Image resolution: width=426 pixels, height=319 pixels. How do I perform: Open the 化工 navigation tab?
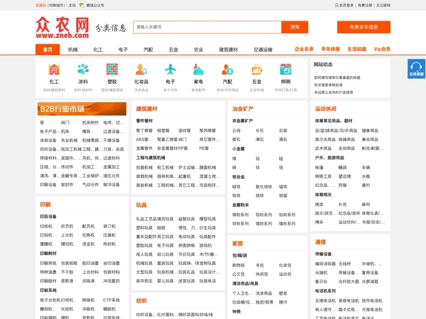[98, 50]
